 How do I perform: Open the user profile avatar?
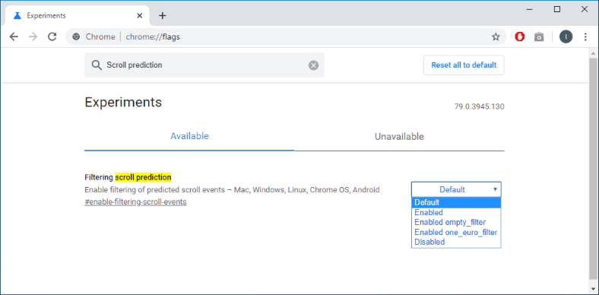pos(566,36)
